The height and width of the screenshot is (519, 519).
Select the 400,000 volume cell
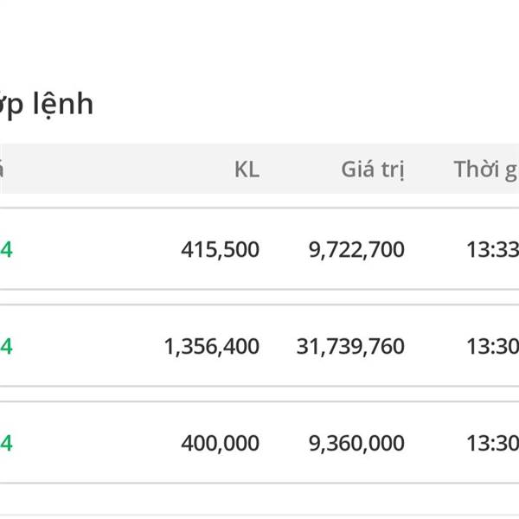220,443
